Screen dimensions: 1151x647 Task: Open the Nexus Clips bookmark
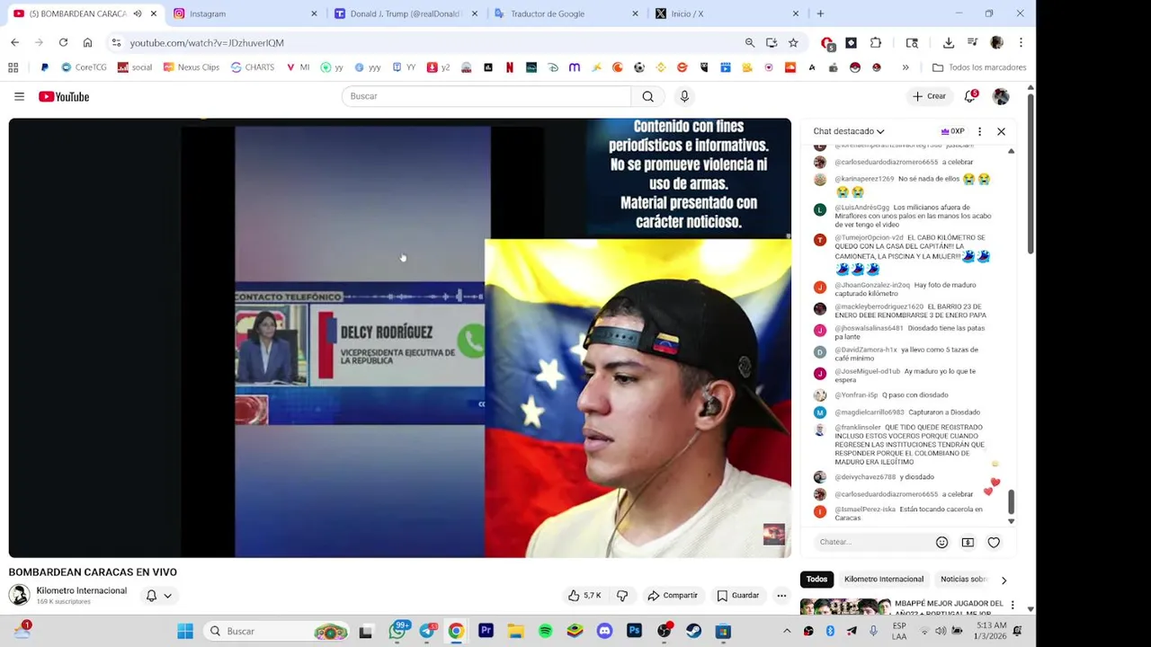[192, 67]
